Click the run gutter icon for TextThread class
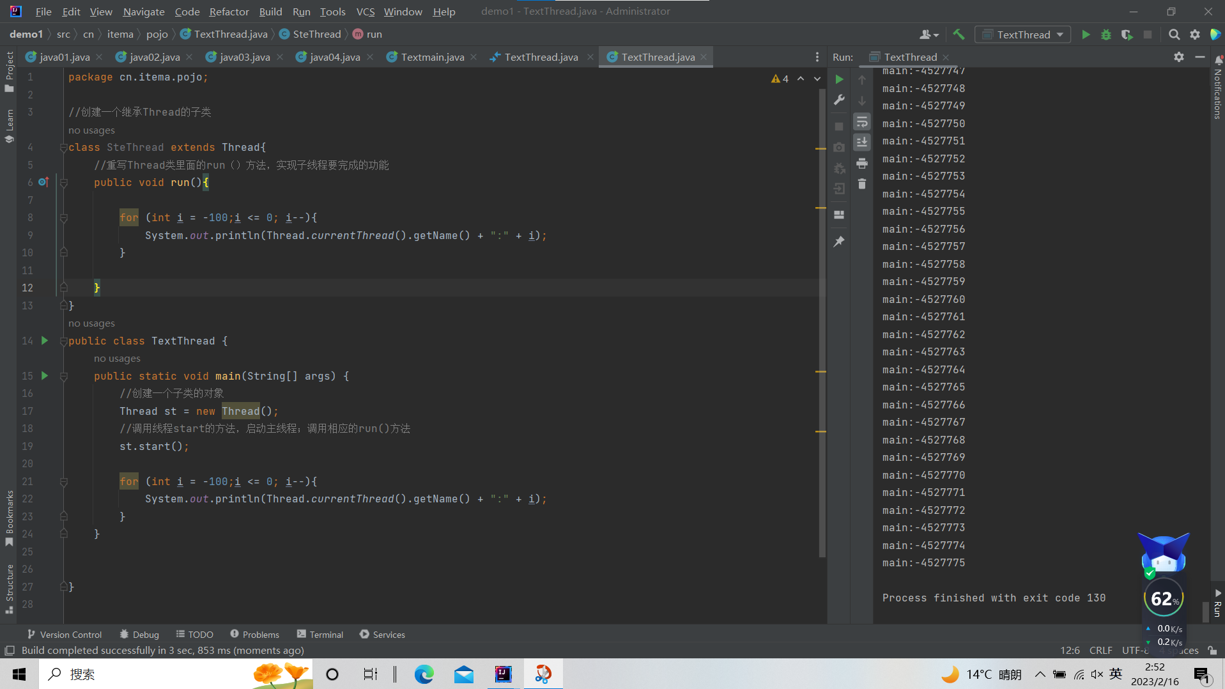The image size is (1225, 689). pyautogui.click(x=45, y=341)
